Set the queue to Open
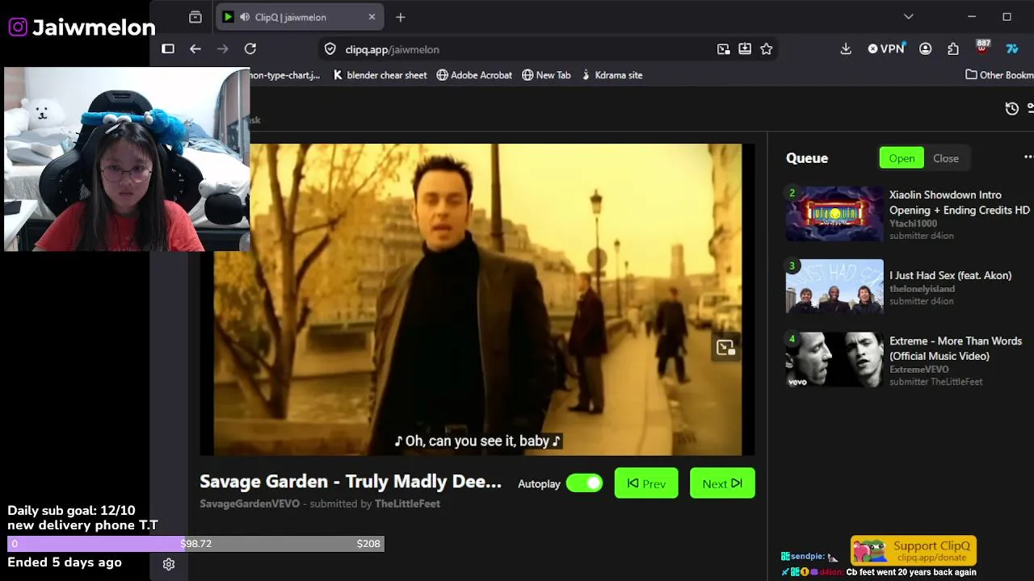 902,158
